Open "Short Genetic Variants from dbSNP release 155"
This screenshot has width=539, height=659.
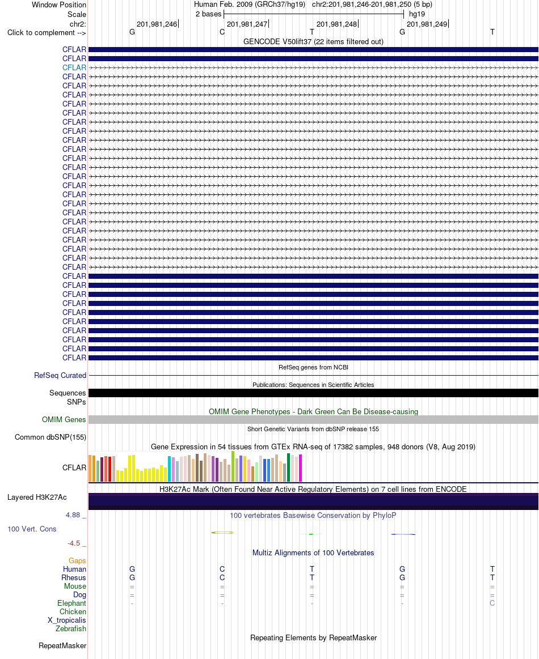click(313, 429)
